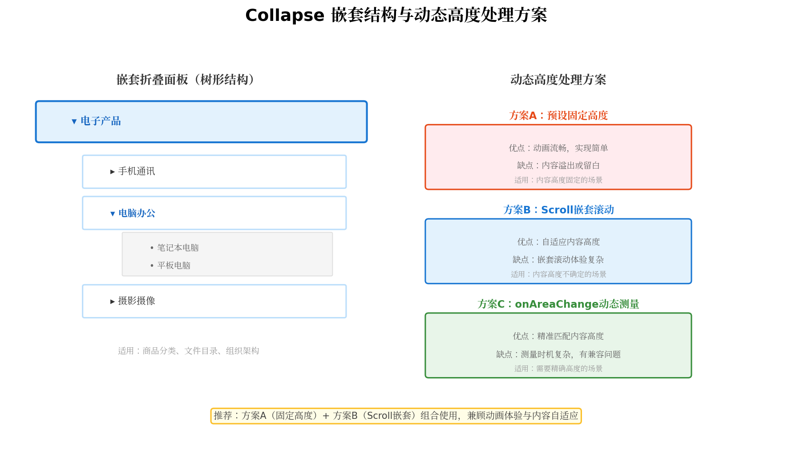Click 优点：精准匹配内容高度 text
The height and width of the screenshot is (458, 792).
pos(558,336)
